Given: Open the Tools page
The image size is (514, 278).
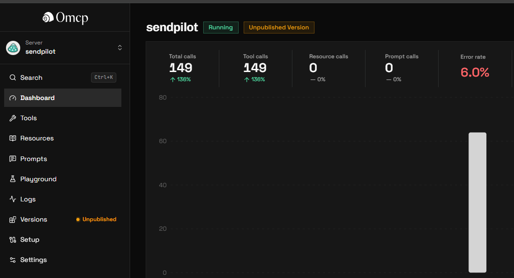Looking at the screenshot, I should coord(63,118).
